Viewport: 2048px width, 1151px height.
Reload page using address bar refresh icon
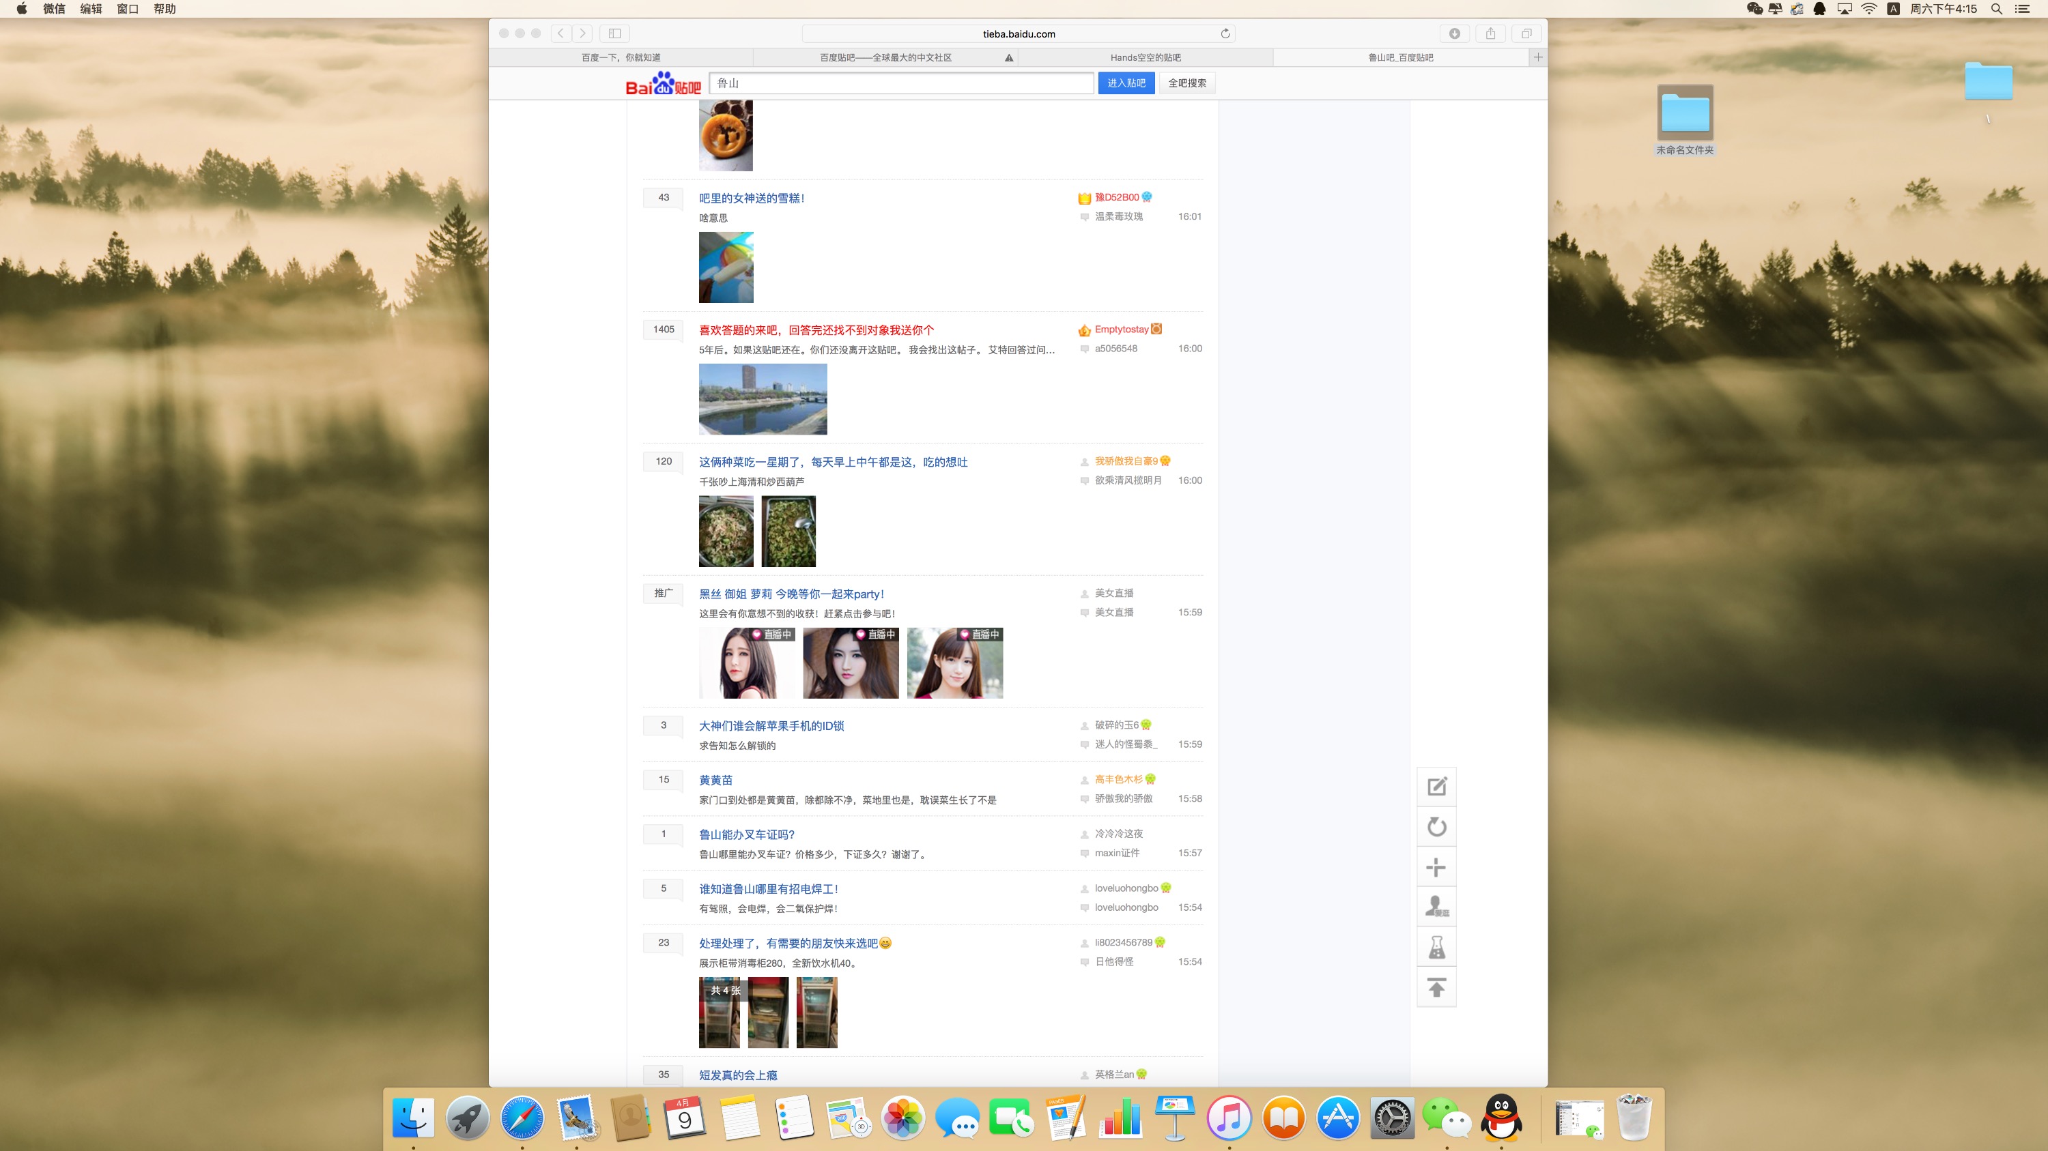click(x=1225, y=33)
